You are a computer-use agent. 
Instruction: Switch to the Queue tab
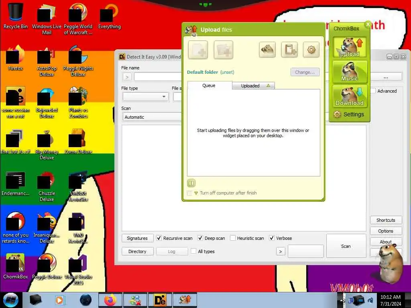tap(209, 86)
